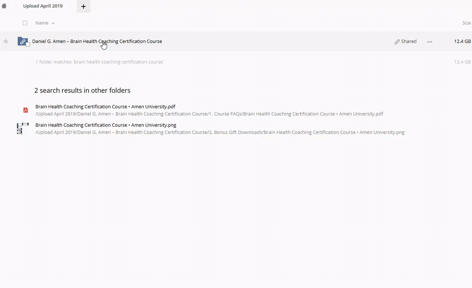Click the plus button to add new
Screen dimensions: 472x288
pyautogui.click(x=83, y=6)
